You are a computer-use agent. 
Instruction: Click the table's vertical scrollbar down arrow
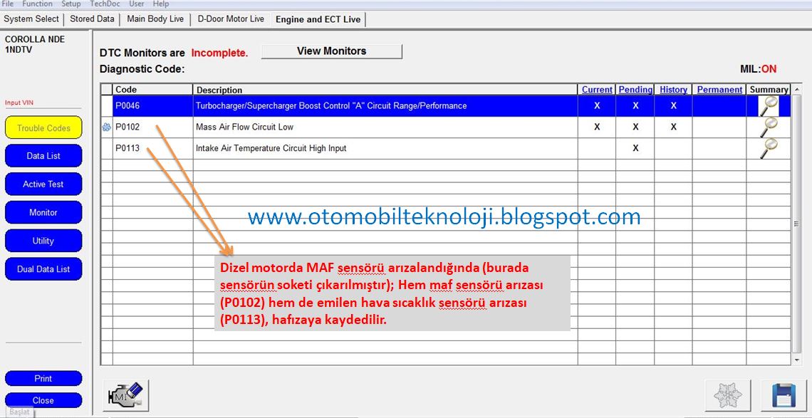(x=796, y=360)
